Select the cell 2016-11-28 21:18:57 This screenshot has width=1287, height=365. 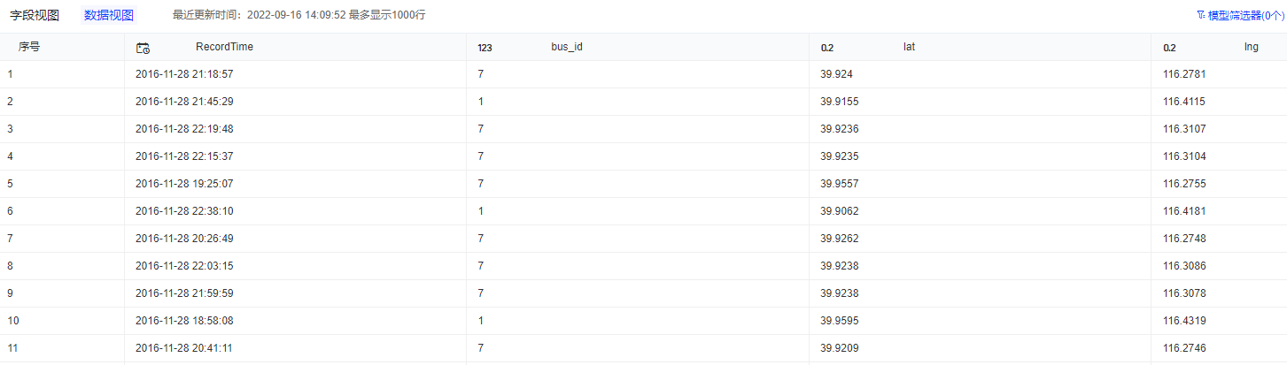[x=184, y=74]
